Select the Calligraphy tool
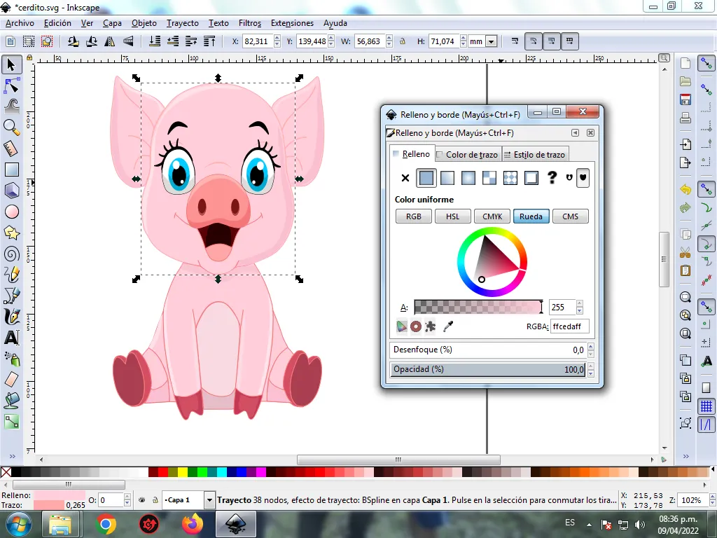The width and height of the screenshot is (717, 538). pos(11,317)
